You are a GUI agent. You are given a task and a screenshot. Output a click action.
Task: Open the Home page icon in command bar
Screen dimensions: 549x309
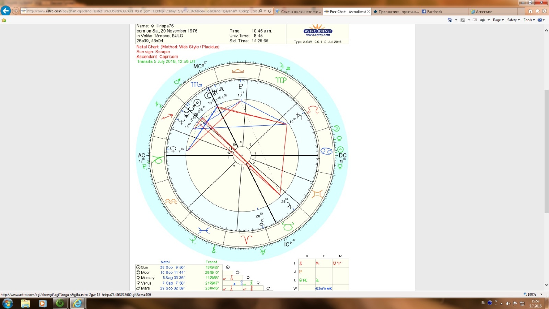pyautogui.click(x=450, y=20)
